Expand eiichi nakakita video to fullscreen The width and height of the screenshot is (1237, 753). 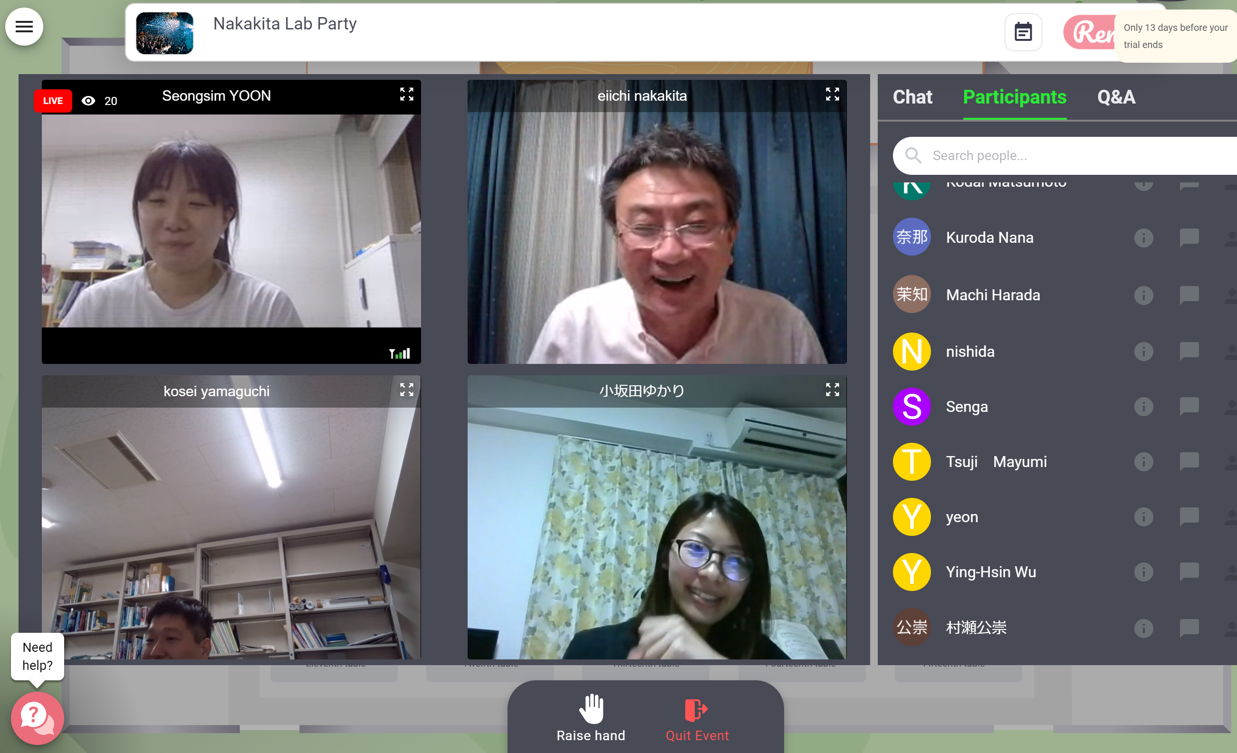[832, 95]
